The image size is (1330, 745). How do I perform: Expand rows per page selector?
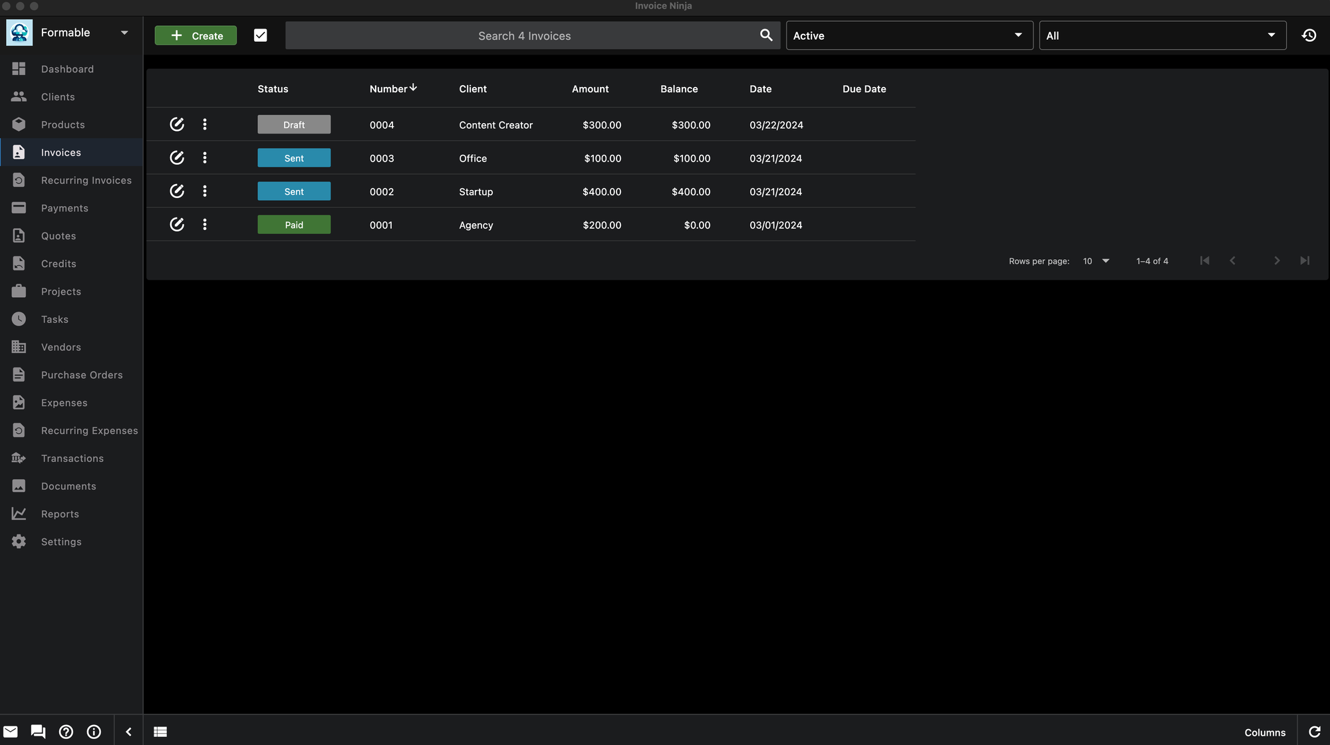(1105, 261)
